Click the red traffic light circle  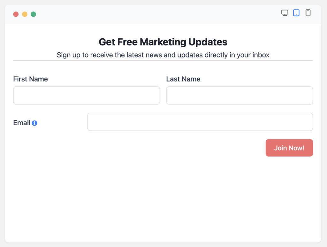[16, 14]
